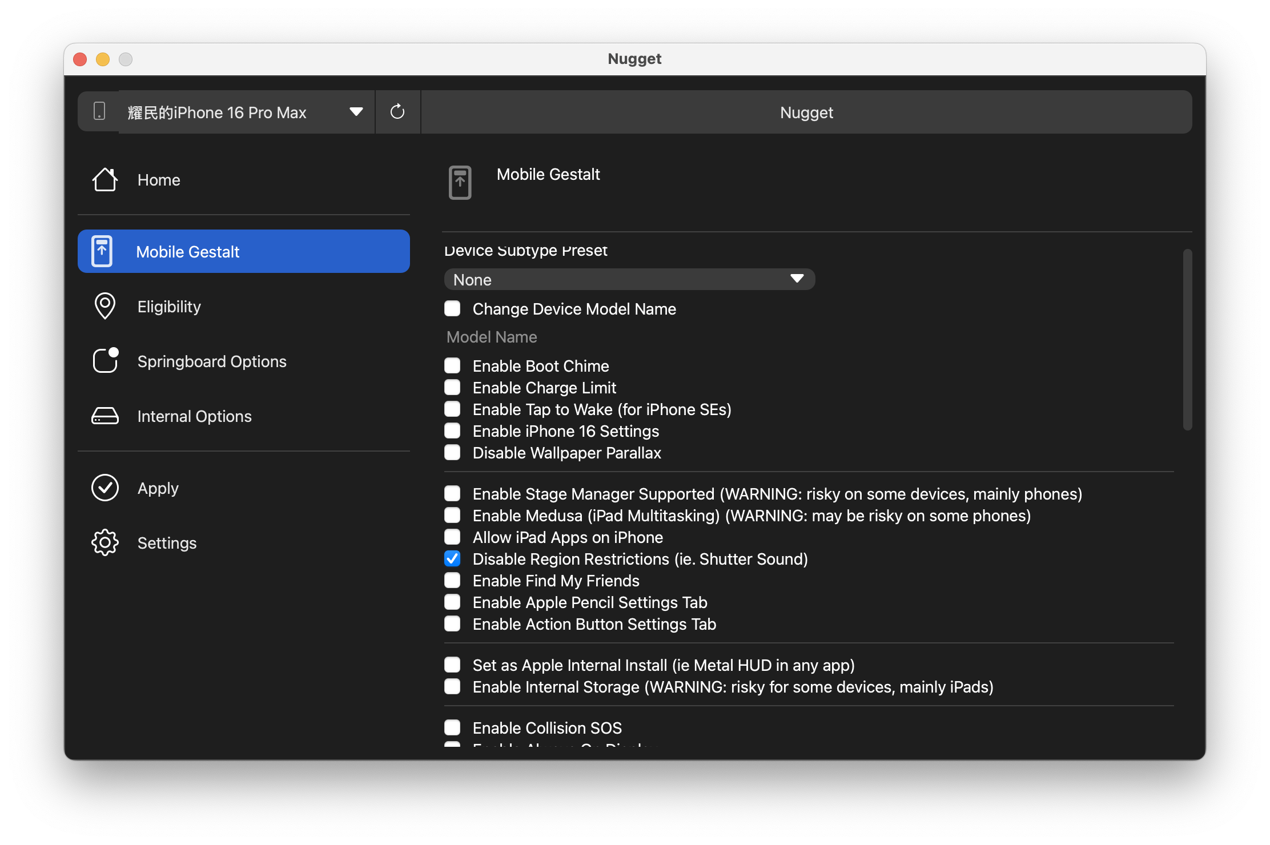Toggle Enable Medusa iPad Multitasking
Viewport: 1270px width, 845px height.
click(x=452, y=515)
